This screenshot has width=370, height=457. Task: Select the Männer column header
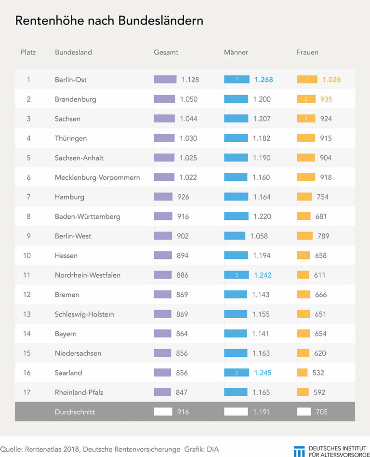click(236, 53)
